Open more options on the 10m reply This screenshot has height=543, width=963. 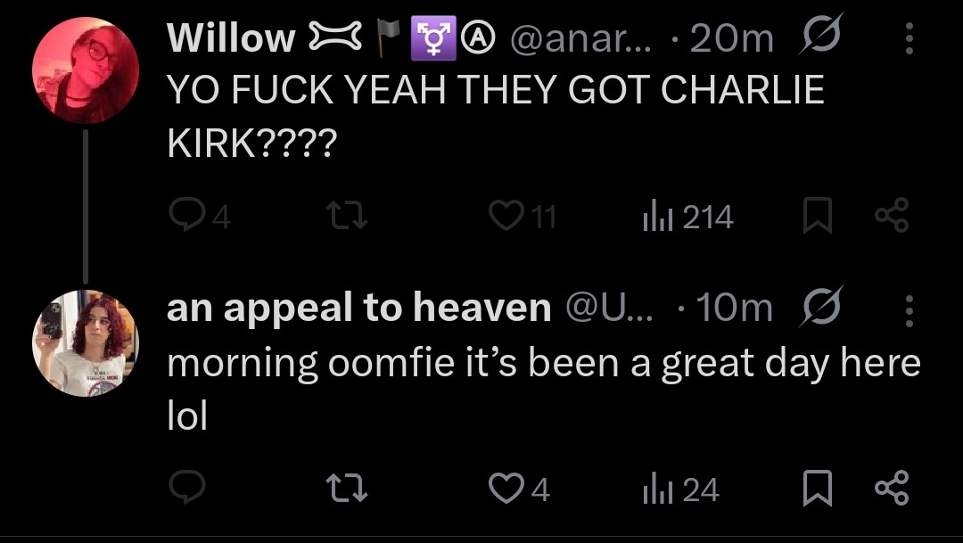pyautogui.click(x=909, y=309)
